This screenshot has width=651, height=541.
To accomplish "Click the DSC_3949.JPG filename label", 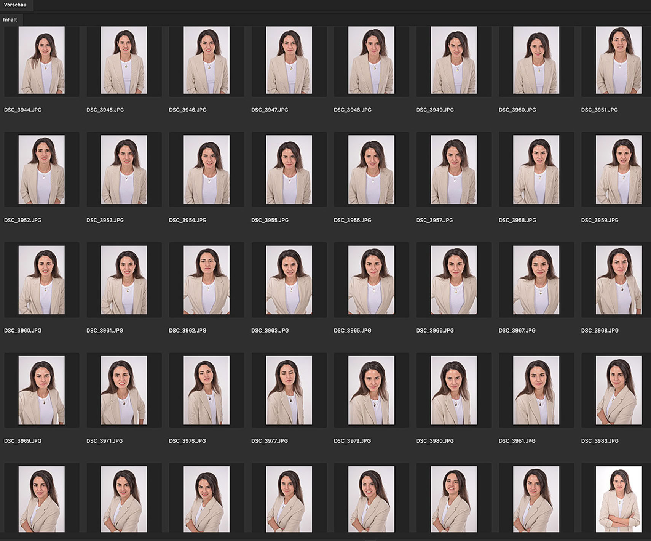I will [435, 110].
